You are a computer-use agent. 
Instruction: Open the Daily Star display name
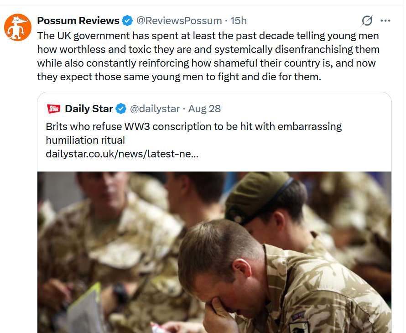pyautogui.click(x=89, y=109)
